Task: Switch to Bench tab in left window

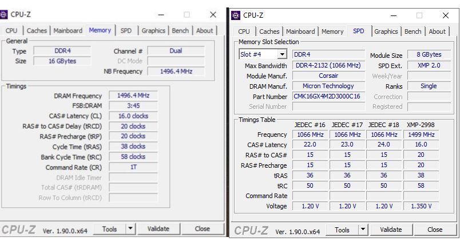Action: coord(180,30)
